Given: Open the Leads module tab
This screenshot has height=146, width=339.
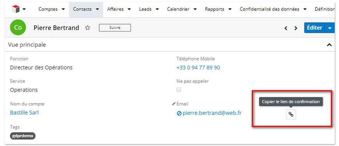Looking at the screenshot, I should 145,9.
